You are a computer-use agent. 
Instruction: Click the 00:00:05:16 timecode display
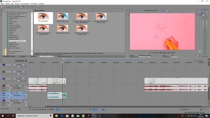tap(21, 61)
